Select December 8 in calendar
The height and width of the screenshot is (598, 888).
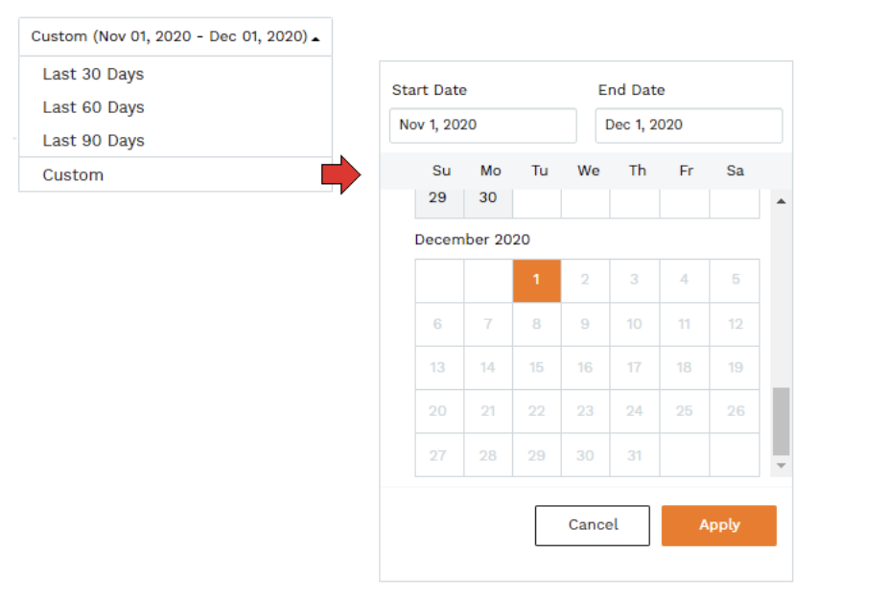point(536,324)
